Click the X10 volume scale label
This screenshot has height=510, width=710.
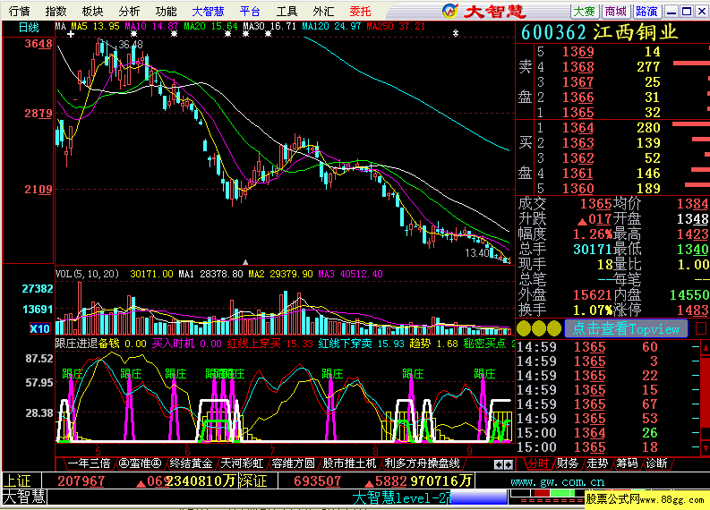[39, 328]
